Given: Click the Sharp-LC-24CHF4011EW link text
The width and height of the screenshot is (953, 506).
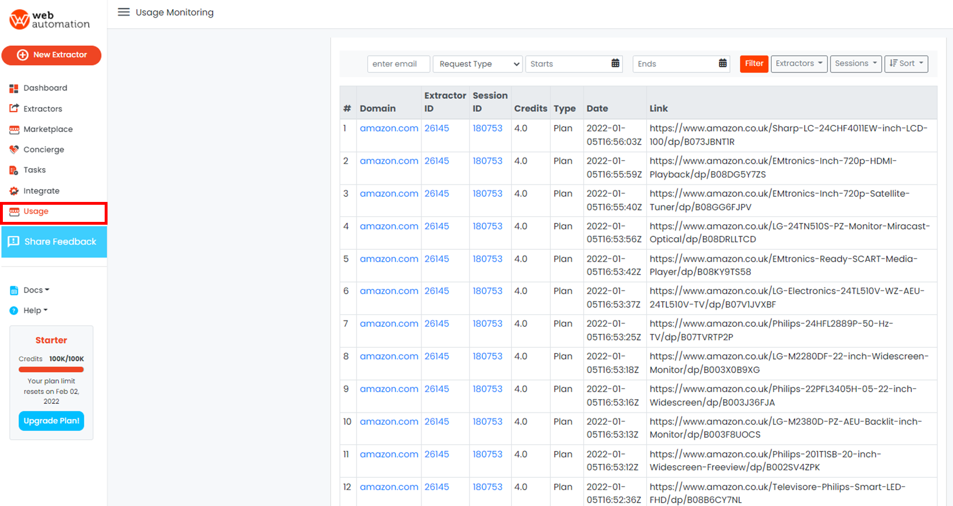Looking at the screenshot, I should tap(788, 135).
